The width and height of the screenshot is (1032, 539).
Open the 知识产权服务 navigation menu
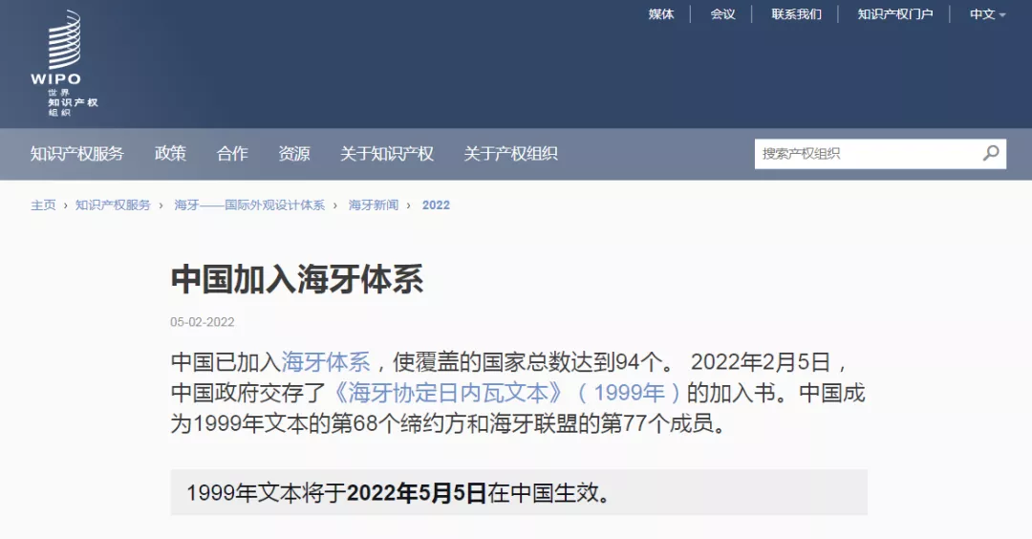77,153
